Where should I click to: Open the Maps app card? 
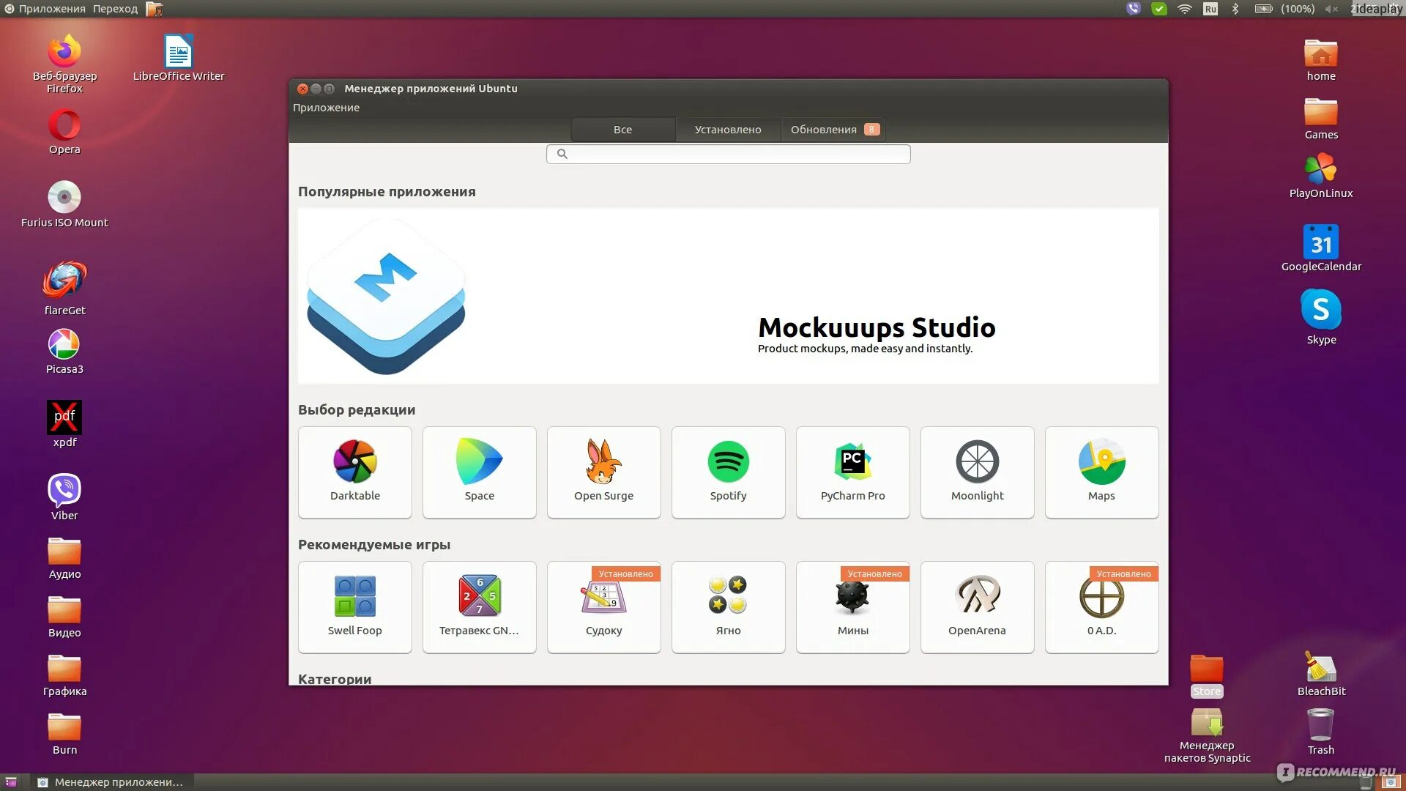[1101, 472]
